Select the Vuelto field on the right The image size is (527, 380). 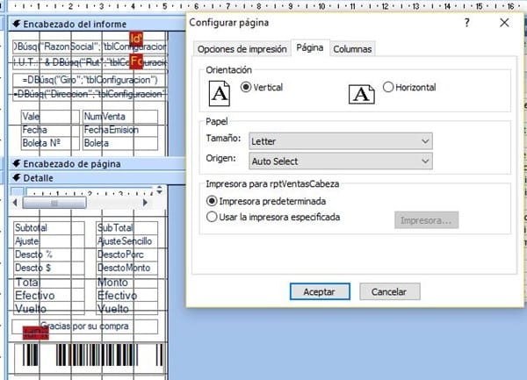(127, 309)
